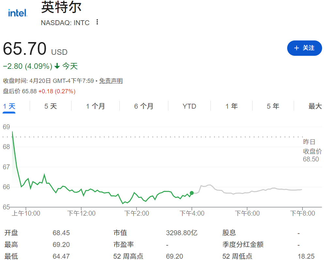326x260 pixels.
Task: Select the green point marker on the chart
Action: coord(191,193)
